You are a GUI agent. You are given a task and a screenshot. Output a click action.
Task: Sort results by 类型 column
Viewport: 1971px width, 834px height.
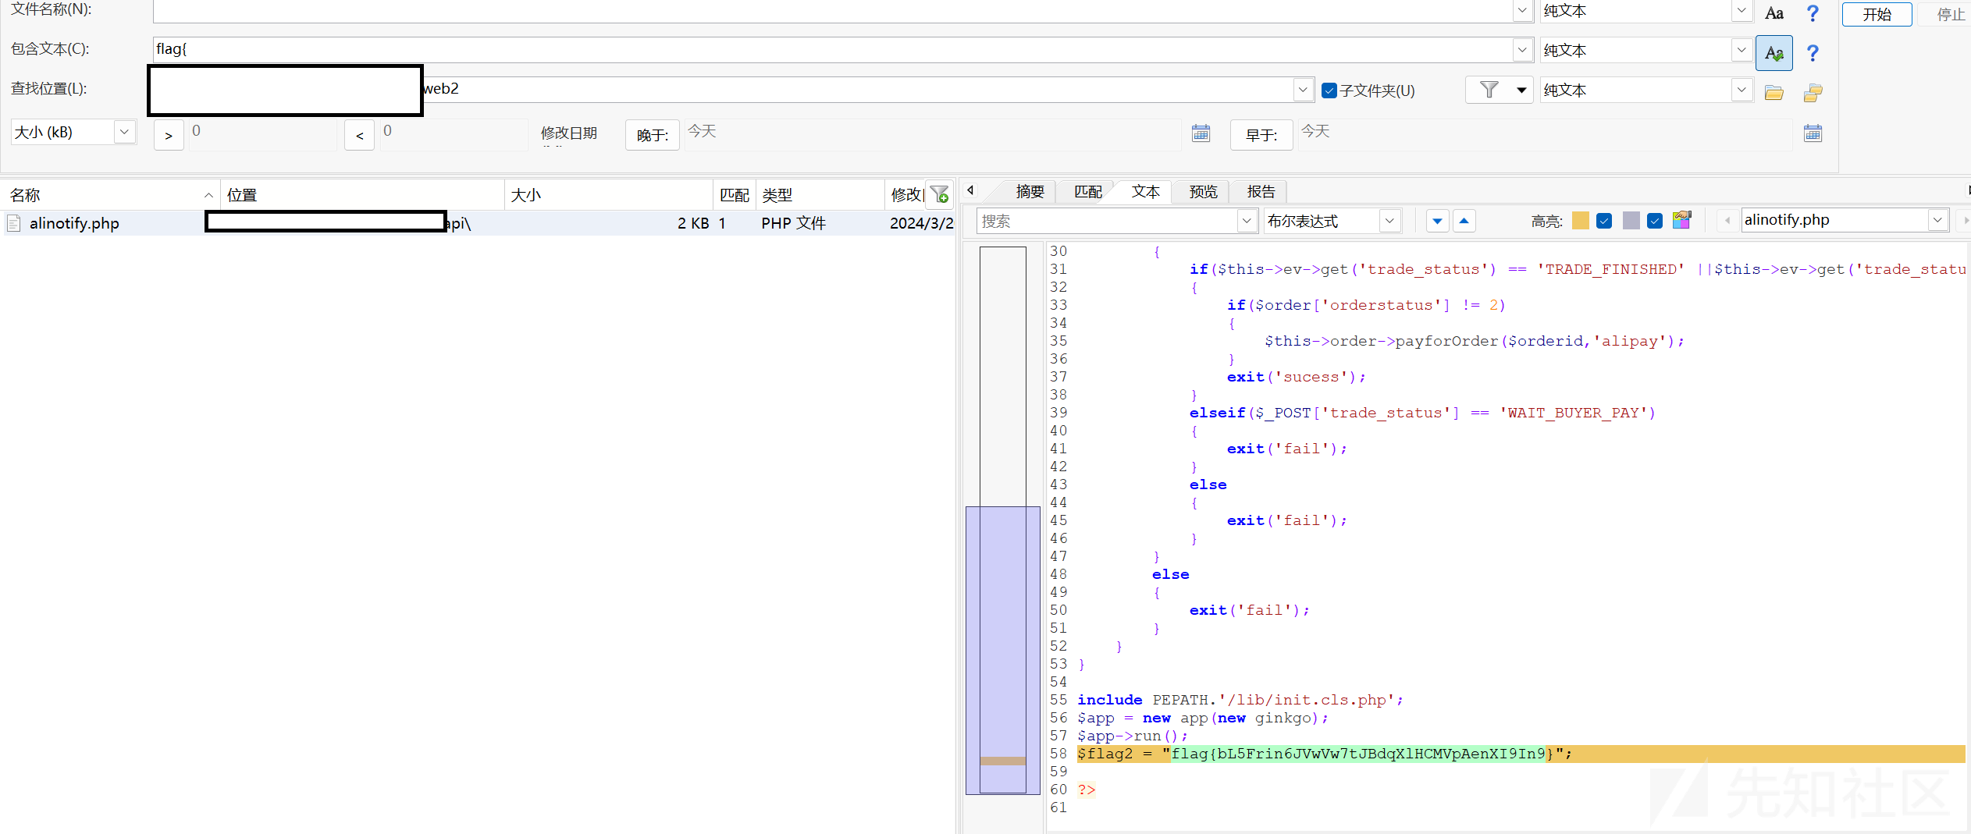(820, 194)
